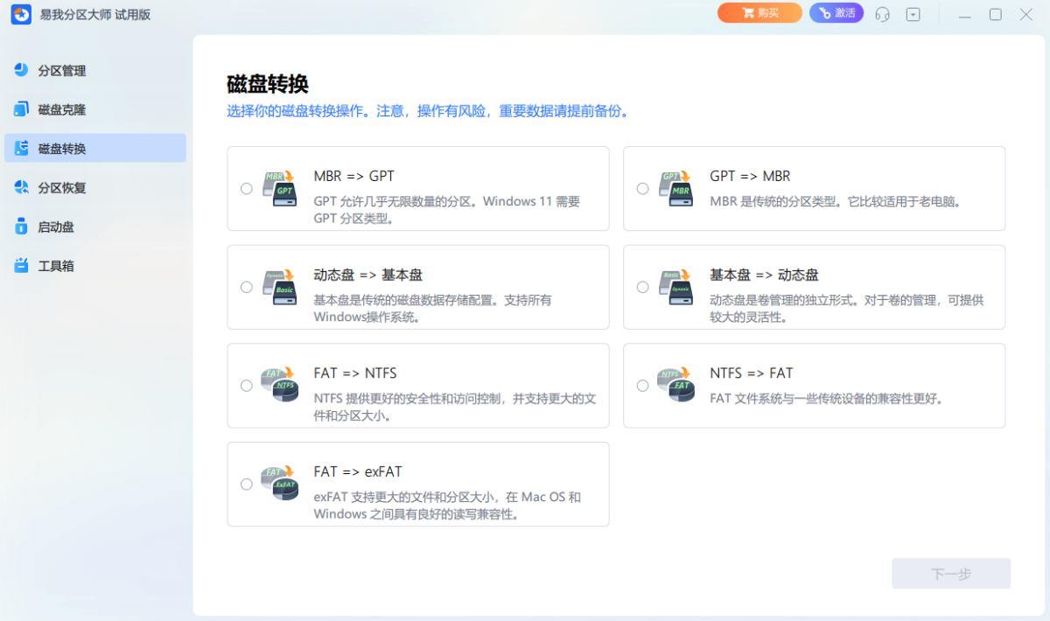This screenshot has height=621, width=1050.
Task: Click the '易我分区大师 试用版' window title
Action: coord(94,14)
